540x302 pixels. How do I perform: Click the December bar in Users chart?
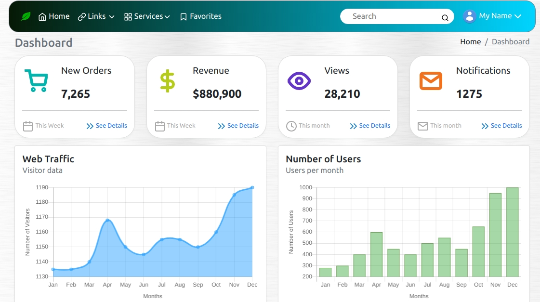coord(512,232)
